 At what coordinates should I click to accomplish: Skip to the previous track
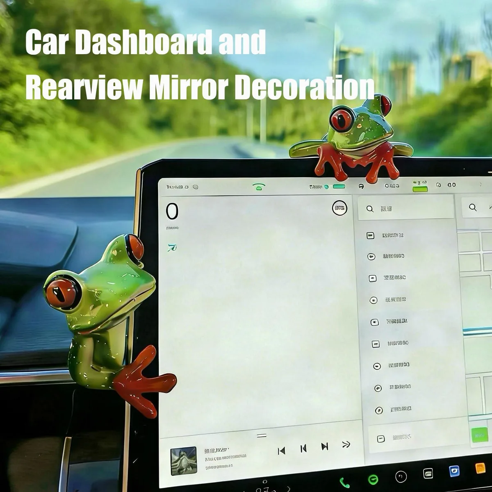303,449
